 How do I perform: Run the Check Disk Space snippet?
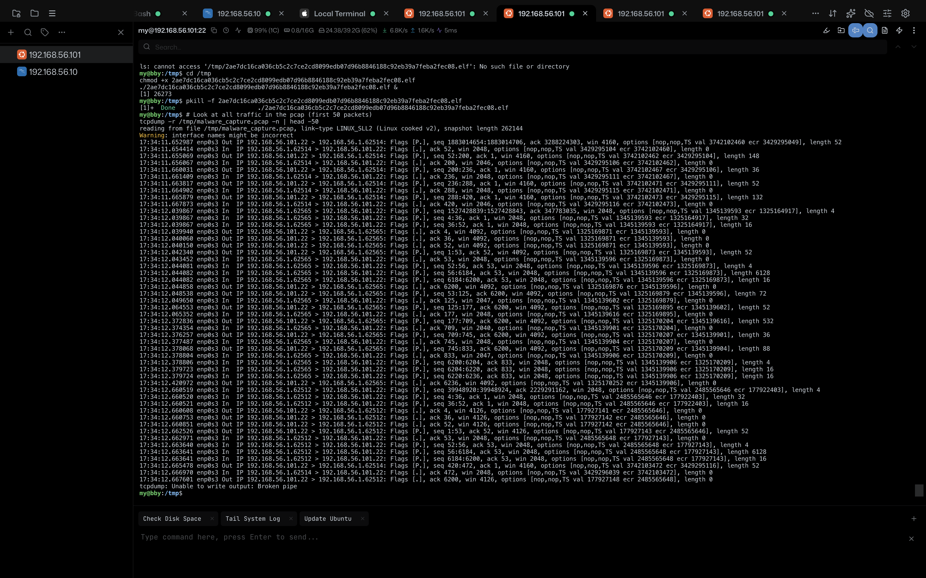point(172,519)
